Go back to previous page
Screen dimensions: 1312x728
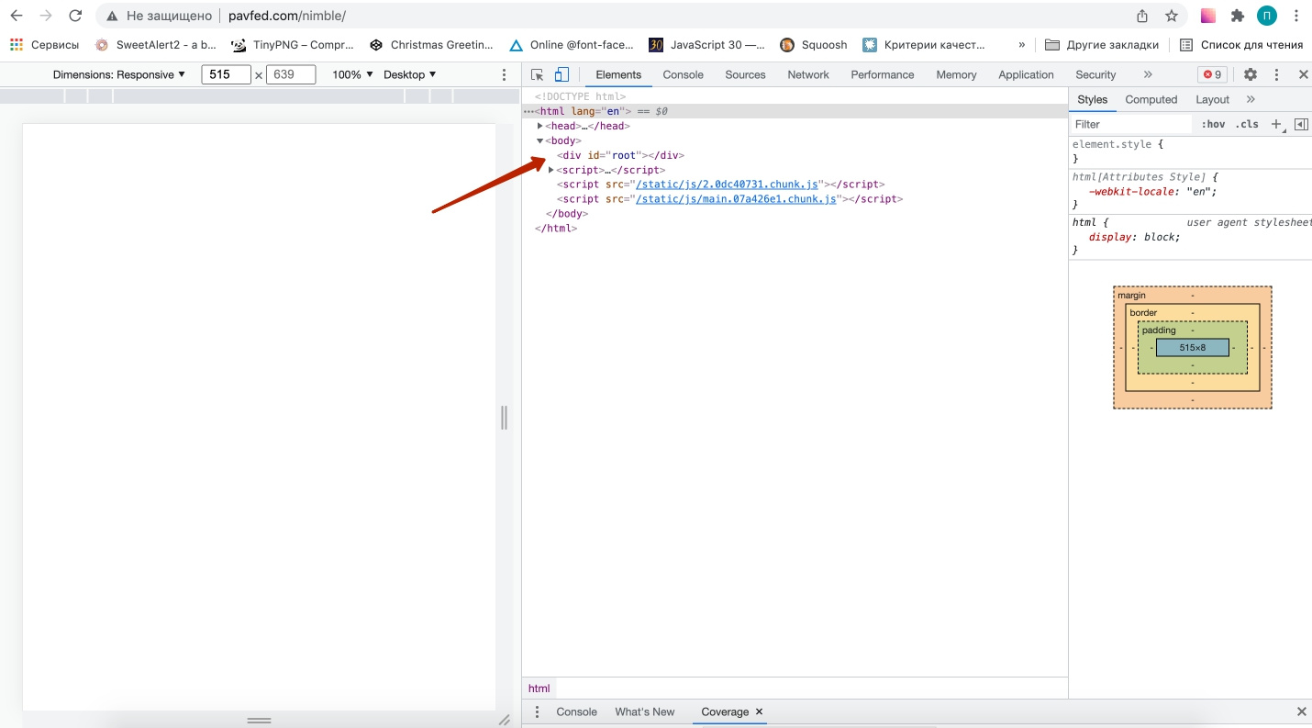(17, 16)
